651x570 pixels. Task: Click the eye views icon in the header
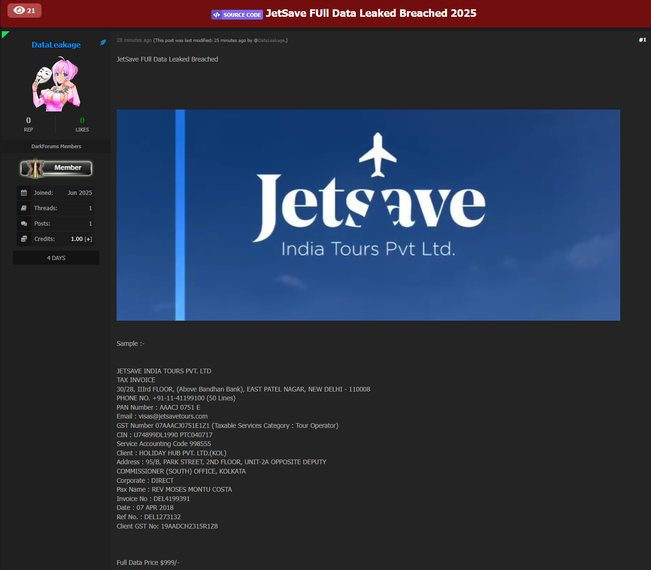point(19,10)
